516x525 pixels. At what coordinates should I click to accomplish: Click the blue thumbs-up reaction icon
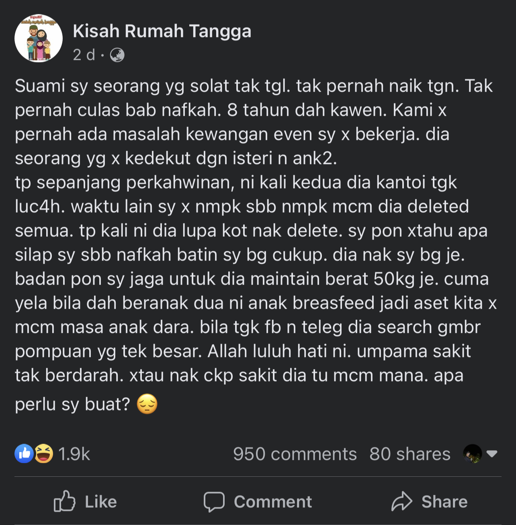(x=24, y=453)
